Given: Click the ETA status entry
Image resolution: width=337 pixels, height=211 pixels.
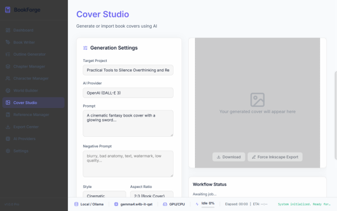Looking at the screenshot, I should click(260, 204).
